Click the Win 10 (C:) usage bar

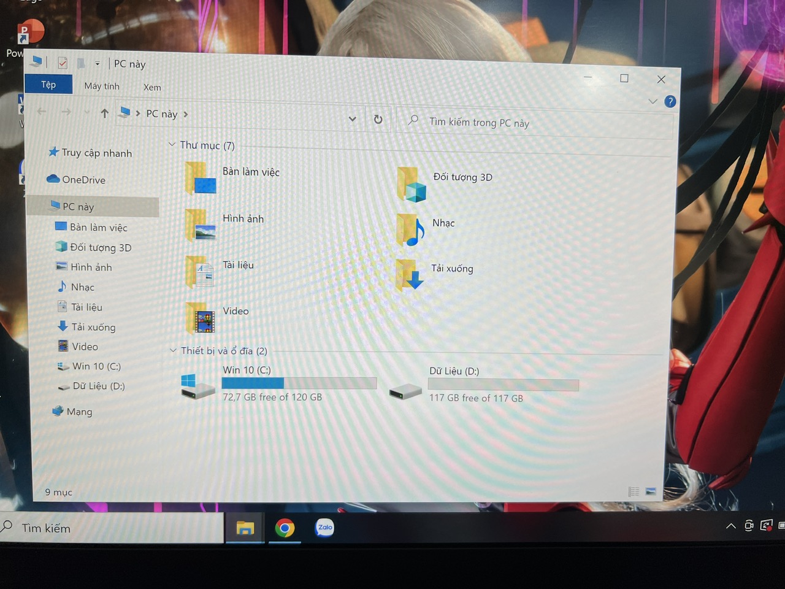click(299, 383)
